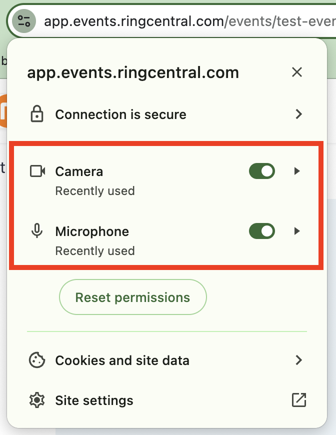Viewport: 336px width, 435px height.
Task: Click the camera icon in permissions
Action: 37,171
